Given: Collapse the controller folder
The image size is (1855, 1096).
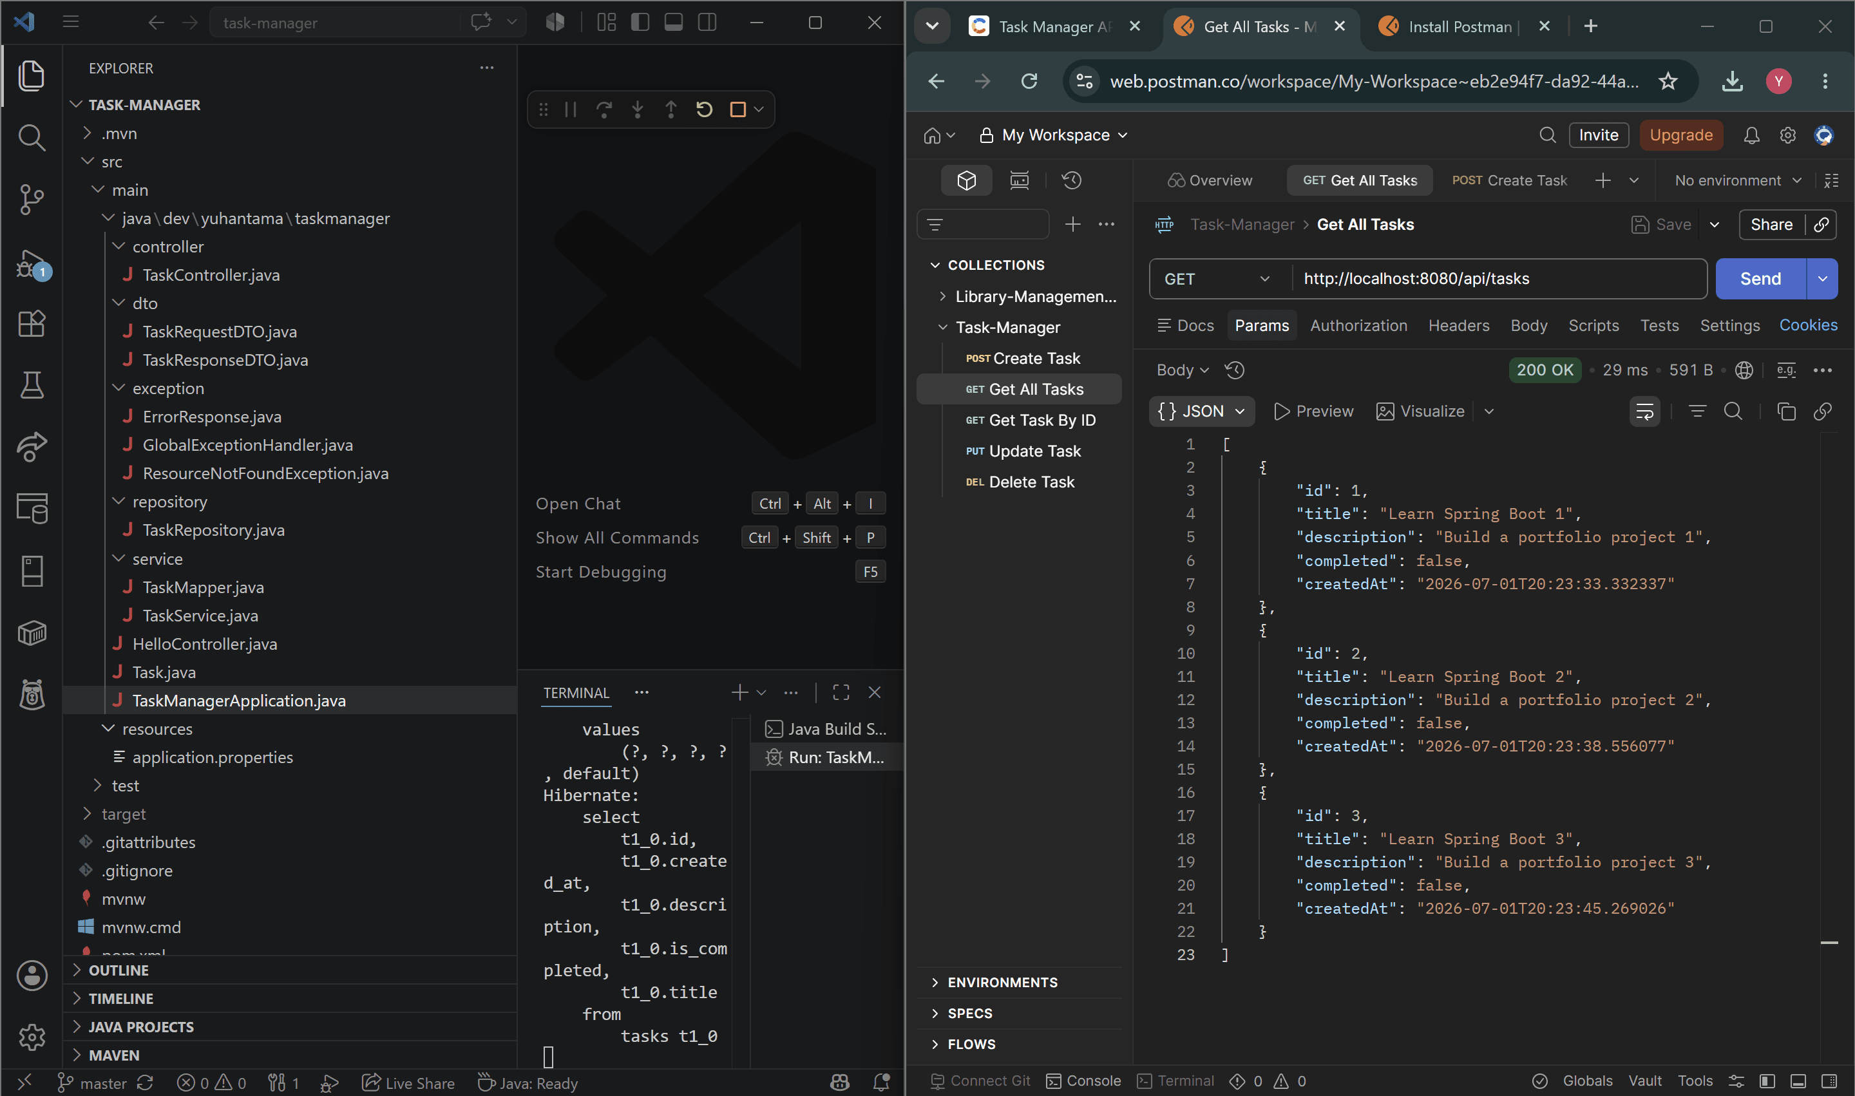Looking at the screenshot, I should point(167,246).
